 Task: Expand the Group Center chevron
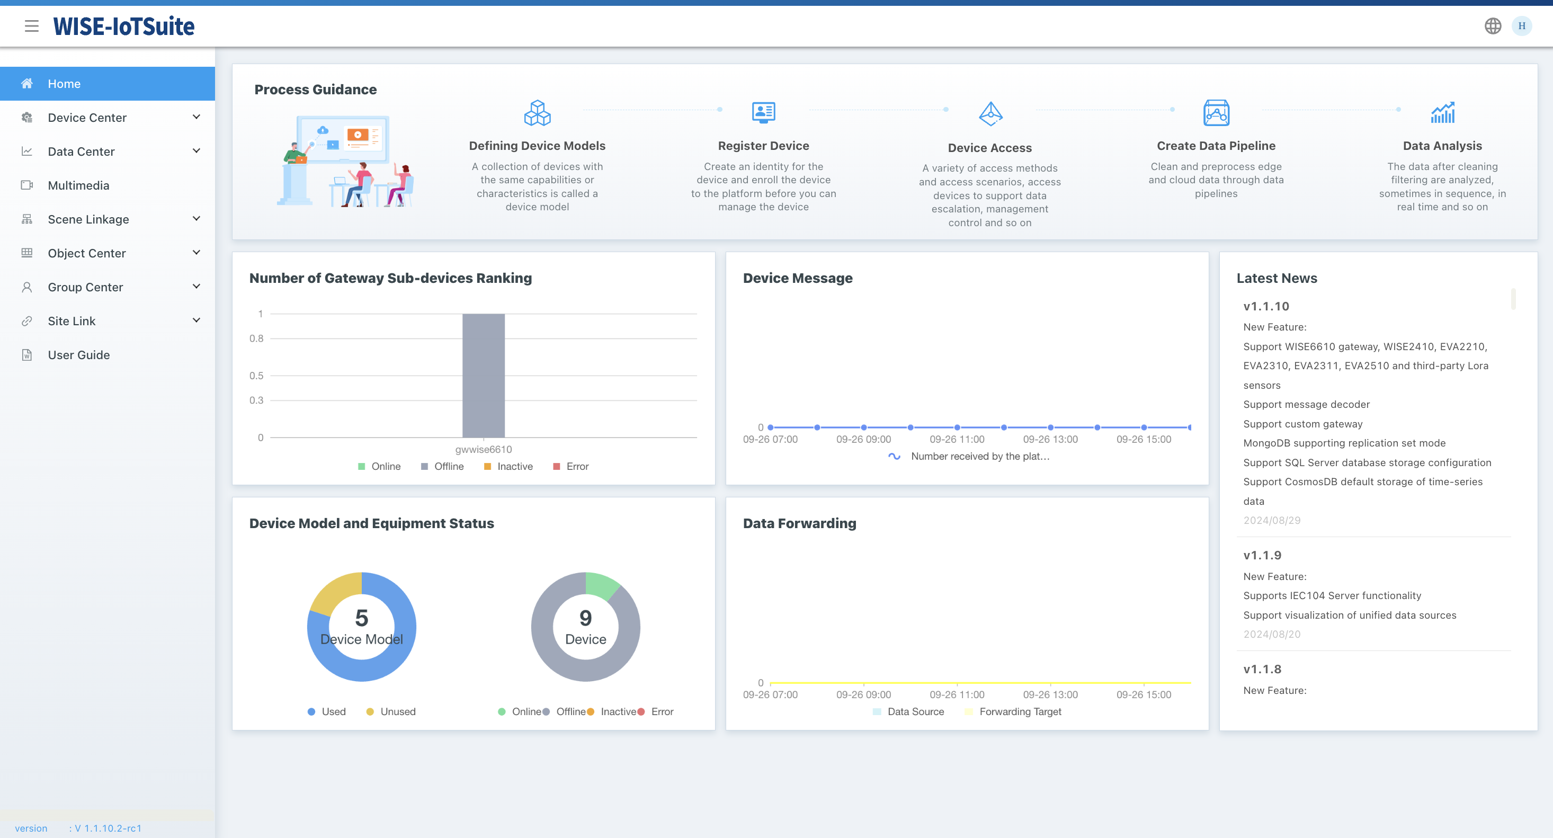197,287
